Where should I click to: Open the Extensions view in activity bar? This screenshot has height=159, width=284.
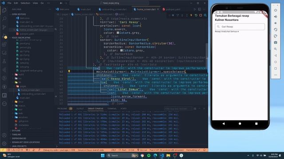[x=4, y=44]
